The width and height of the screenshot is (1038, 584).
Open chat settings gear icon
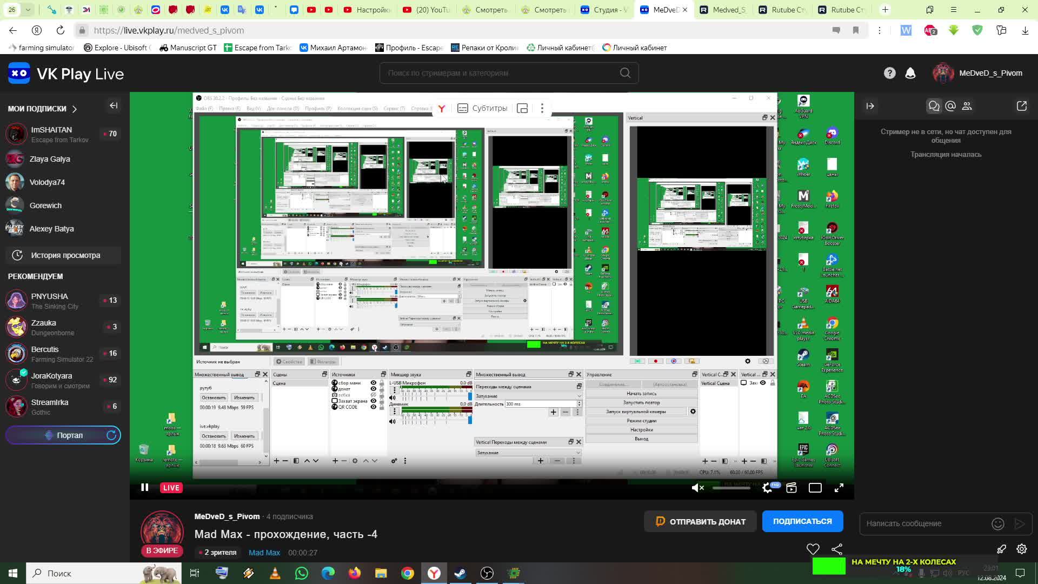point(1021,549)
